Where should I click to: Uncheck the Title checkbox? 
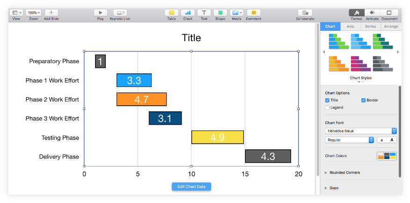[x=327, y=100]
